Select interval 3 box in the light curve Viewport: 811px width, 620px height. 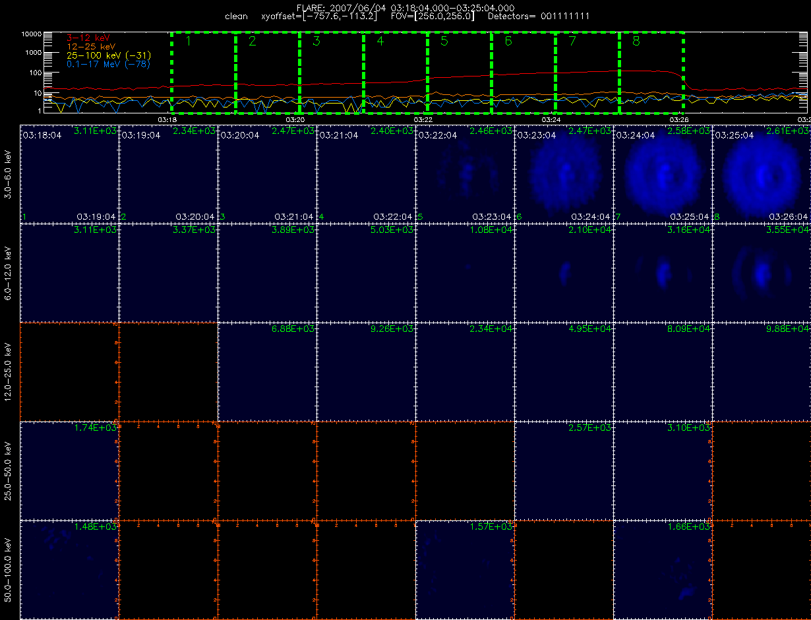point(331,71)
